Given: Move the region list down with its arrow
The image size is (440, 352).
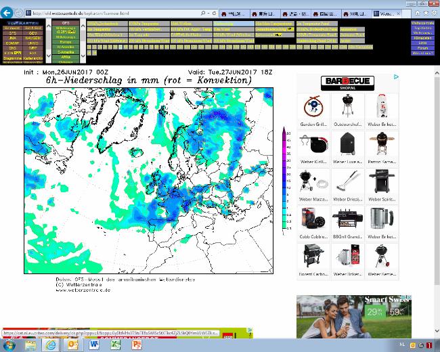Looking at the screenshot, I should [83, 56].
